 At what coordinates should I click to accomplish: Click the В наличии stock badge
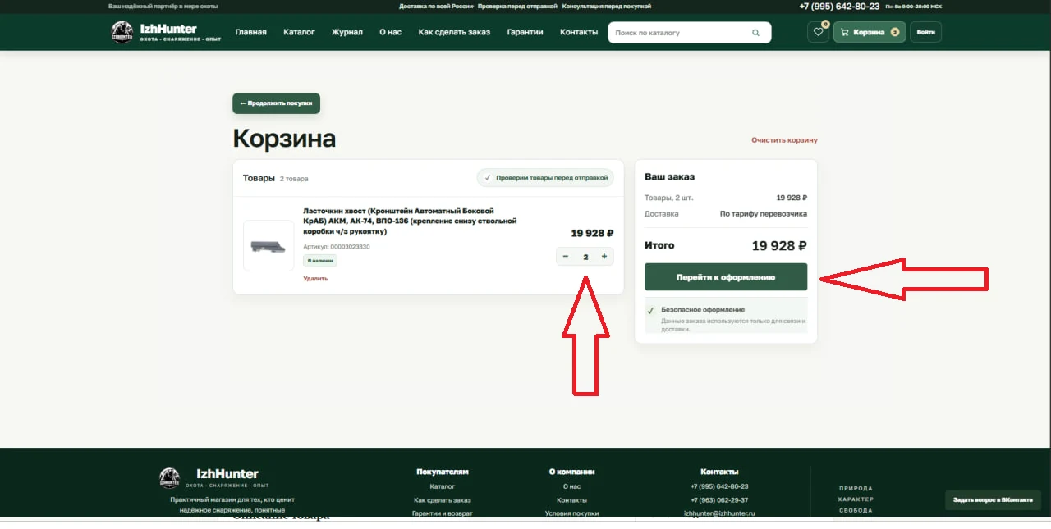320,261
